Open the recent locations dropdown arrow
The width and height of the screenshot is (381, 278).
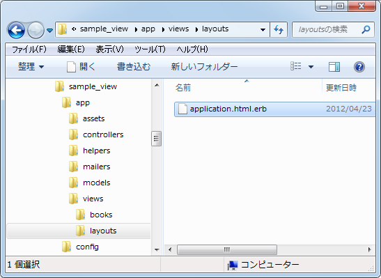tap(50, 31)
